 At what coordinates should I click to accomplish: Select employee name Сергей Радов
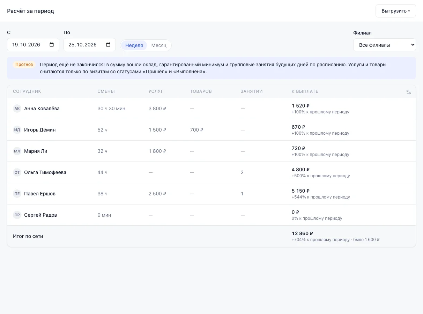tap(40, 215)
